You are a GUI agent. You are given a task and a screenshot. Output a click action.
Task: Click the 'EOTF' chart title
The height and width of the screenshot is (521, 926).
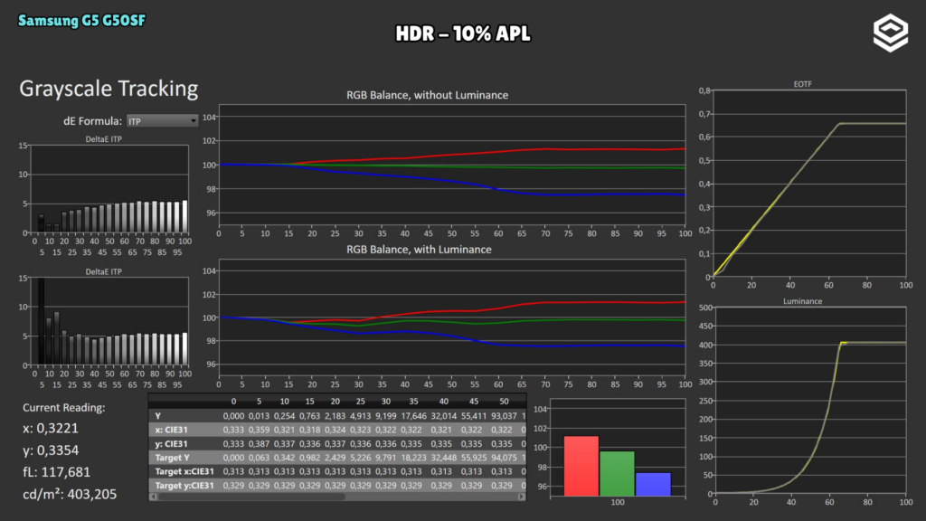[x=802, y=84]
